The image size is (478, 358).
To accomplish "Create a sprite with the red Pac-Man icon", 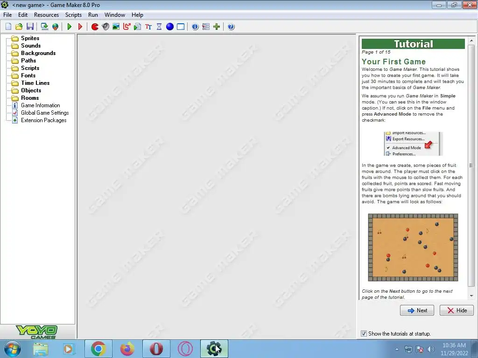I will [x=95, y=27].
